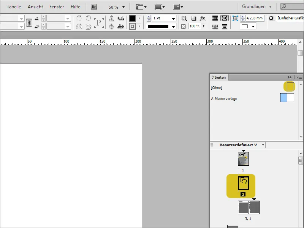
Task: Click the search field with magnifier
Action: (x=292, y=6)
